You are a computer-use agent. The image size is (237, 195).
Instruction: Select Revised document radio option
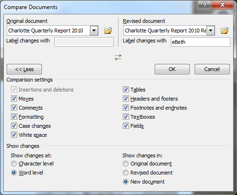click(x=126, y=173)
